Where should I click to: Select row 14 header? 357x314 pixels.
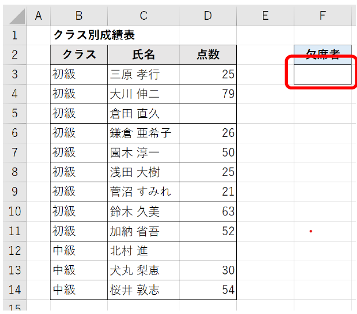pyautogui.click(x=14, y=290)
